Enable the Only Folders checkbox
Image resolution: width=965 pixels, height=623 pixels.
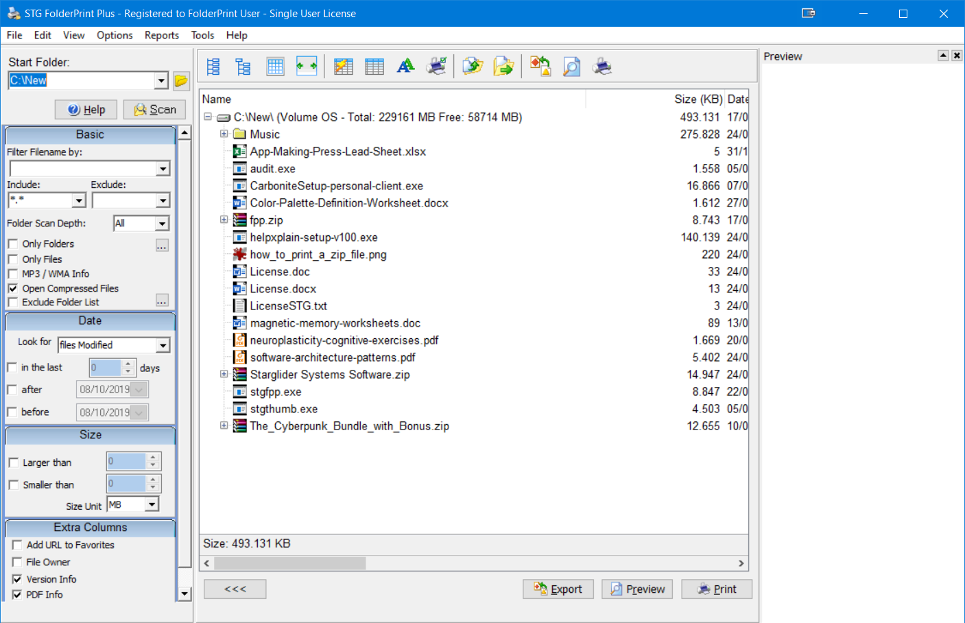(13, 244)
